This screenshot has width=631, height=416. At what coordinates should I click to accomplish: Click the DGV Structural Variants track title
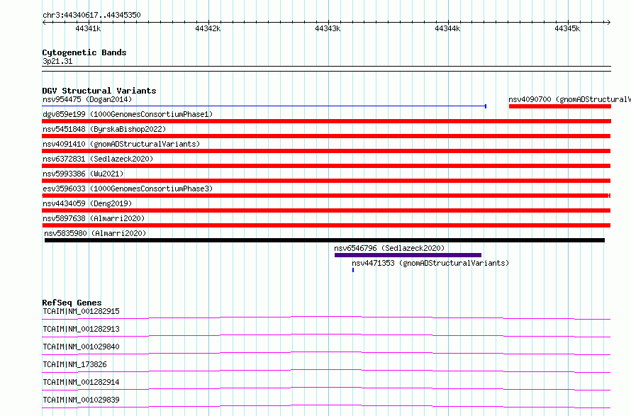[x=99, y=91]
